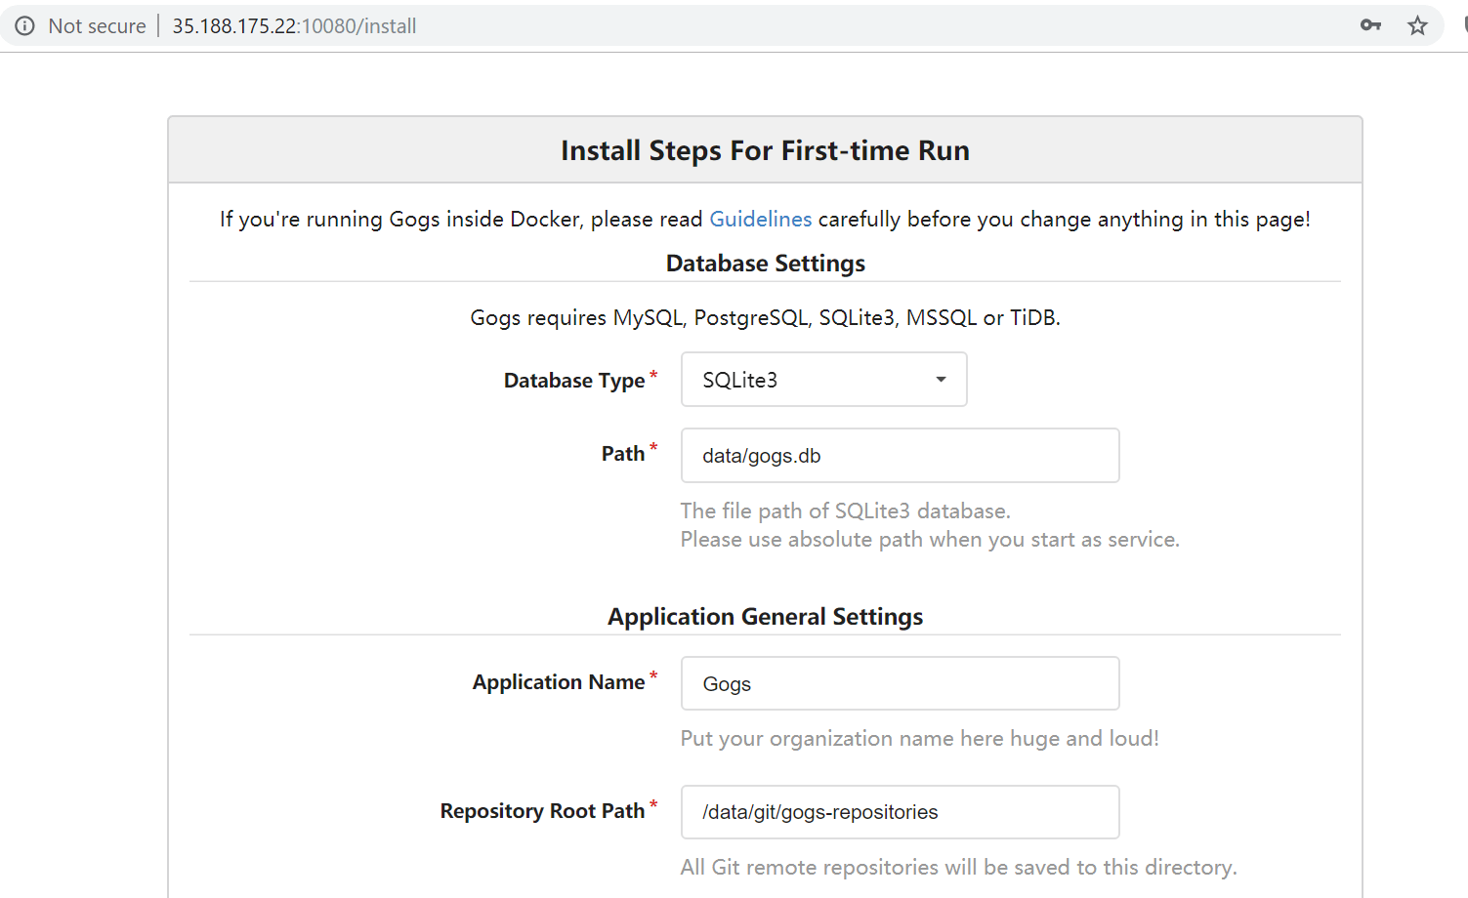1468x898 pixels.
Task: Click the "Put your organization name here" hint
Action: point(919,739)
